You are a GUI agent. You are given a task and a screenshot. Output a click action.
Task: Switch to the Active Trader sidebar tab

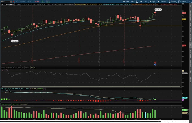click(191, 27)
